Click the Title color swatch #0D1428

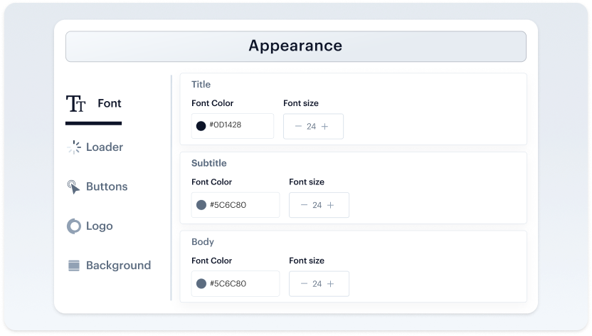click(x=201, y=126)
